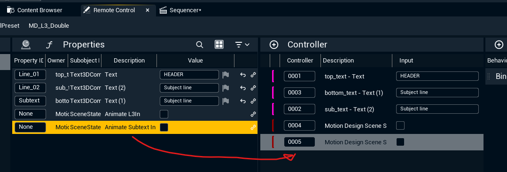Add a new controller with plus icon
This screenshot has height=172, width=507.
pos(274,45)
